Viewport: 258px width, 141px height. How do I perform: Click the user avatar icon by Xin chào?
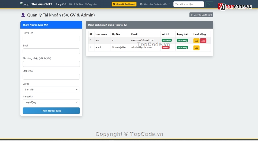click(141, 4)
